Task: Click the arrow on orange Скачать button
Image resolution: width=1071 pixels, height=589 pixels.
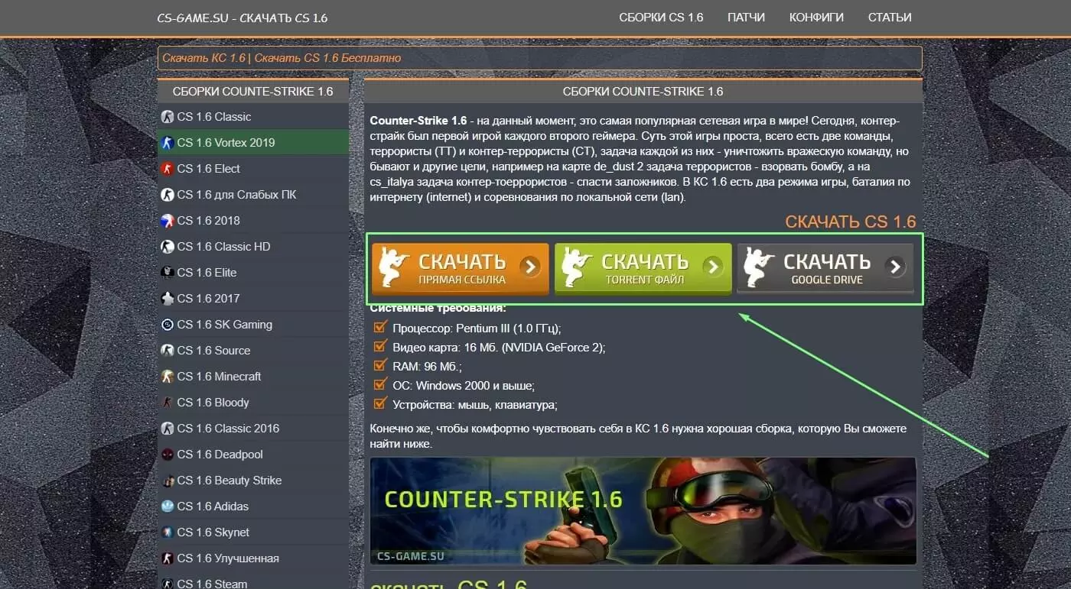Action: (x=530, y=267)
